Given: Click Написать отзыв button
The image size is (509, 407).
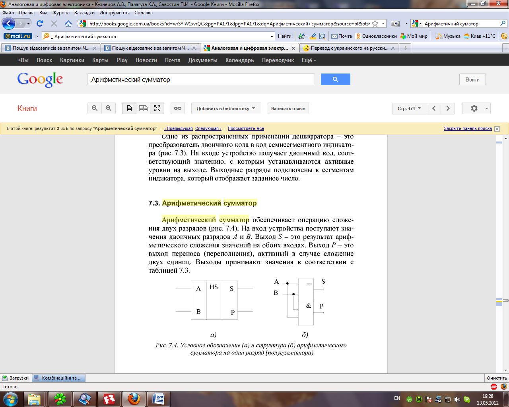Looking at the screenshot, I should [x=288, y=108].
